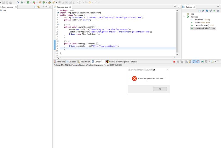Image resolution: width=221 pixels, height=148 pixels.
Task: Select driverPath : String in Outline
Action: pos(202,20)
